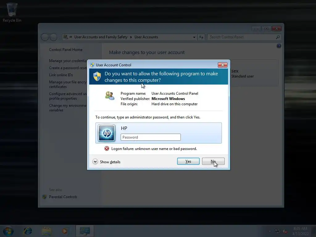Click address bar location icon

(65, 37)
